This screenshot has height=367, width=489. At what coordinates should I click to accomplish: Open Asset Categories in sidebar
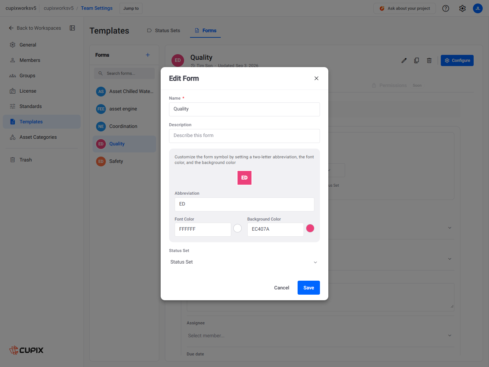coord(42,137)
